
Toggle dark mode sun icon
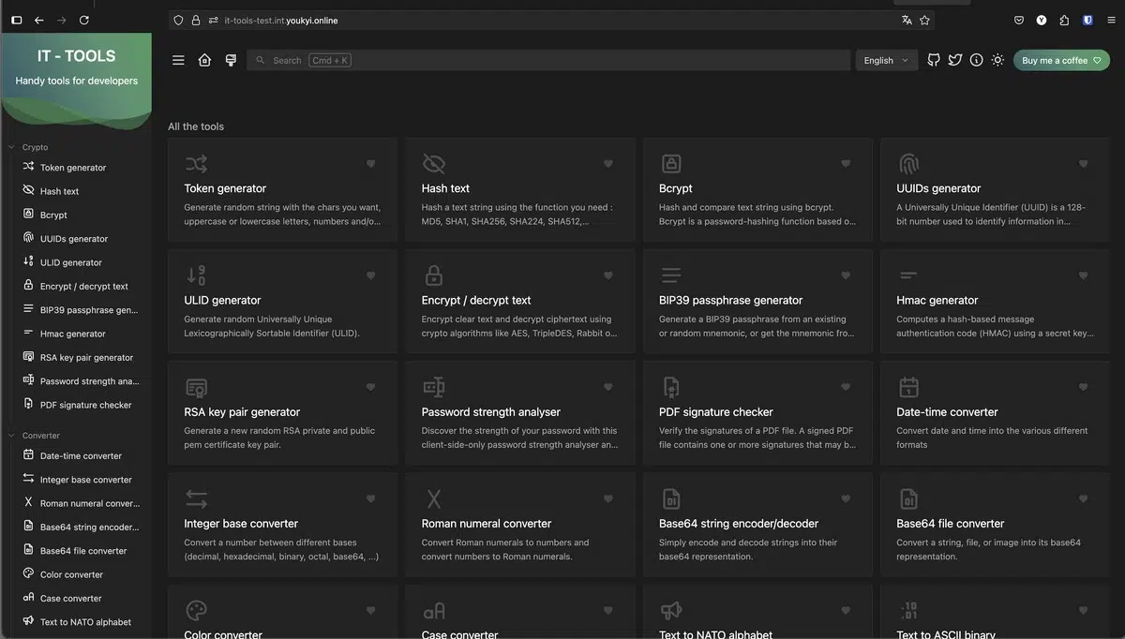tap(997, 60)
